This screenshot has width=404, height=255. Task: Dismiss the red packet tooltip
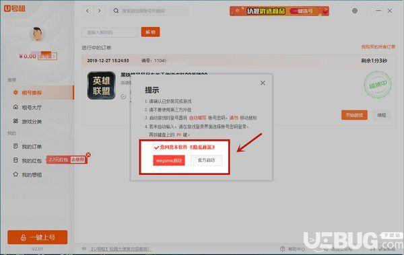[x=88, y=155]
